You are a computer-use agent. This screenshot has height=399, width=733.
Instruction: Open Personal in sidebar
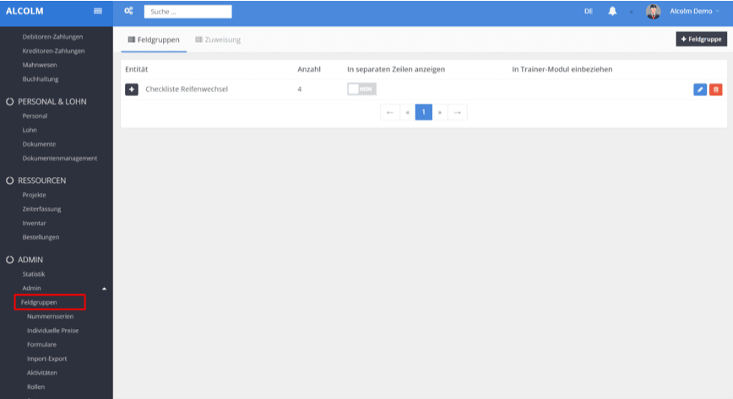35,116
